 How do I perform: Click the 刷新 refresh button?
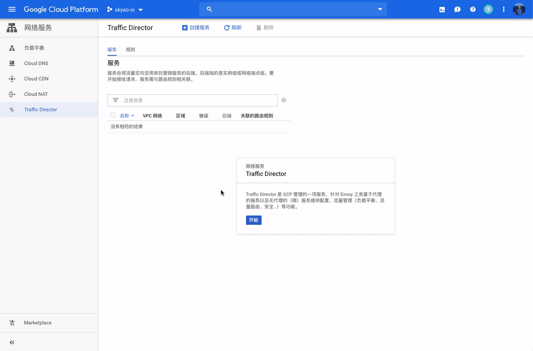coord(233,28)
